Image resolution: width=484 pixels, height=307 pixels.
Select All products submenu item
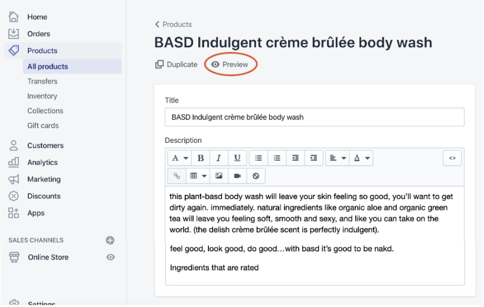tap(72, 66)
